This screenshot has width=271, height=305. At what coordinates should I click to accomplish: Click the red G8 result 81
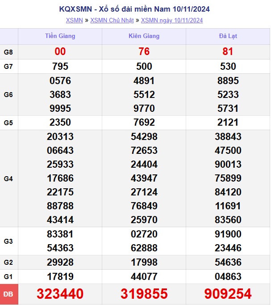(228, 52)
